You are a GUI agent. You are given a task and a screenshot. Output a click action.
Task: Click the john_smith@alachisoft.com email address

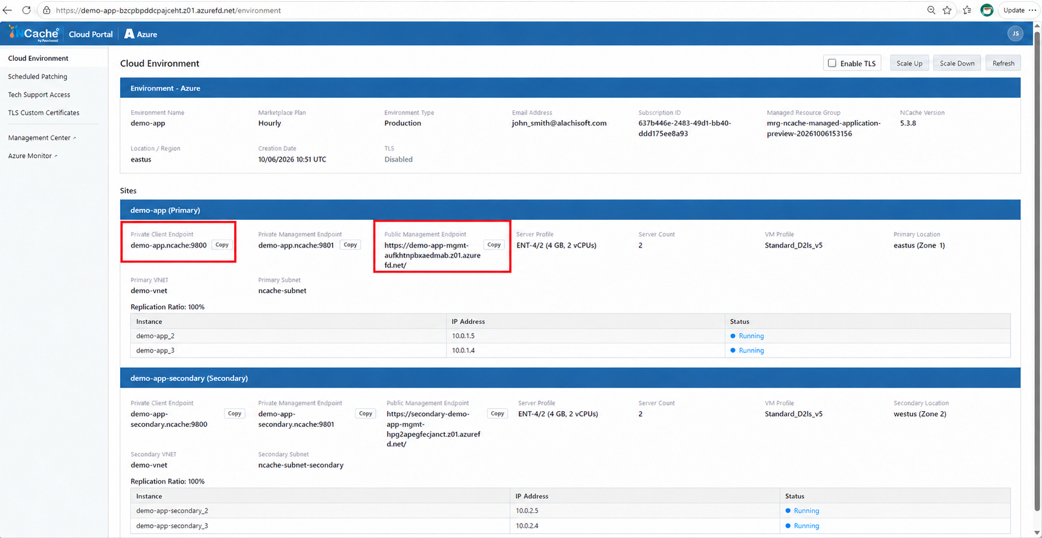(559, 124)
